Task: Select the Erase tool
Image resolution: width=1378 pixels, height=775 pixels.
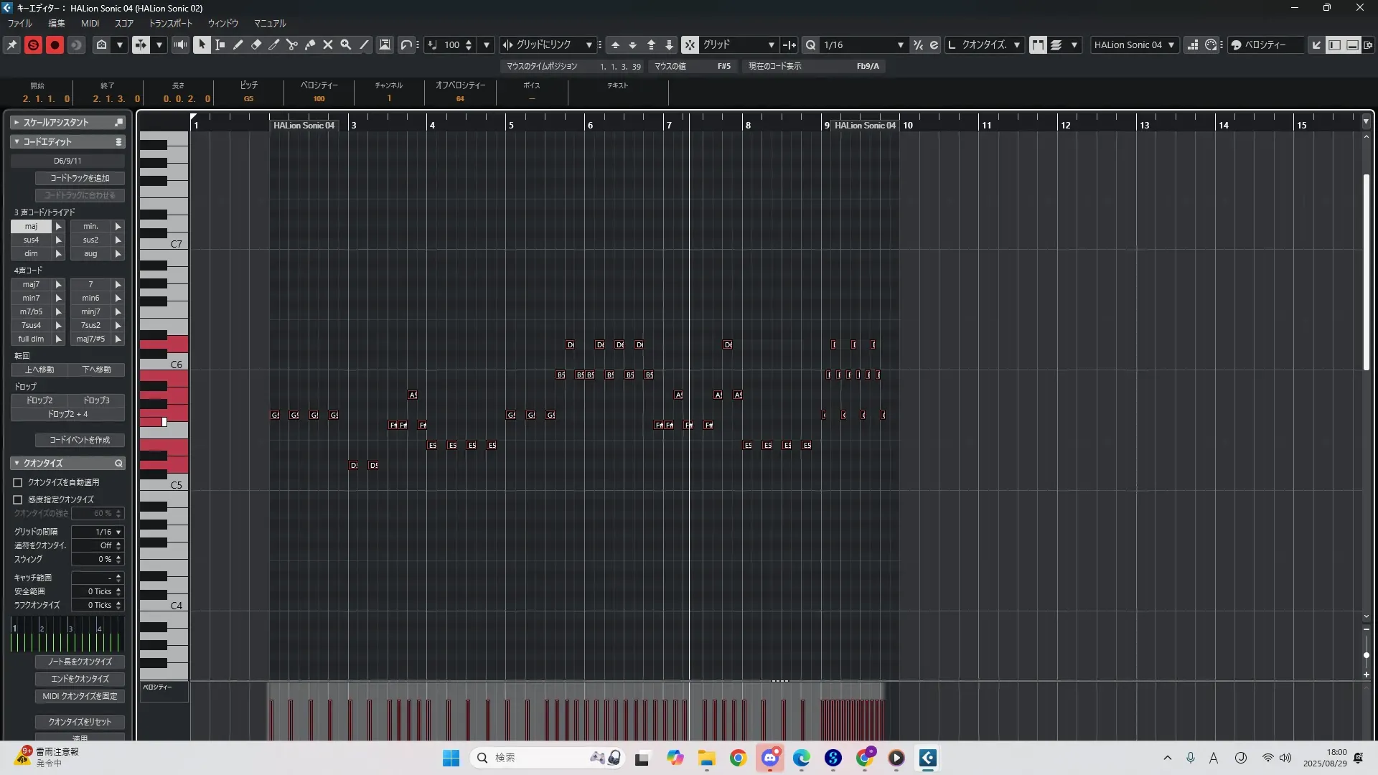Action: (256, 44)
